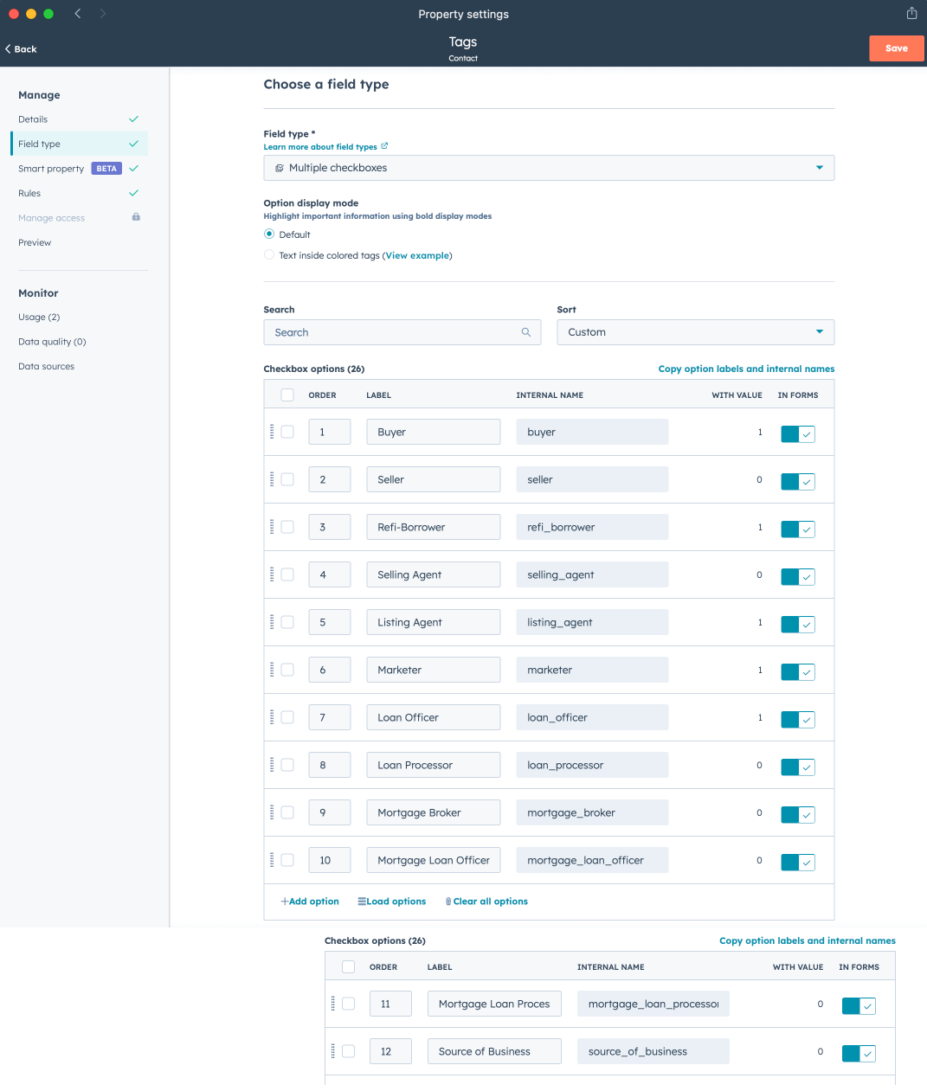Click the forward chevron in the title bar
This screenshot has height=1091, width=927.
[x=103, y=13]
